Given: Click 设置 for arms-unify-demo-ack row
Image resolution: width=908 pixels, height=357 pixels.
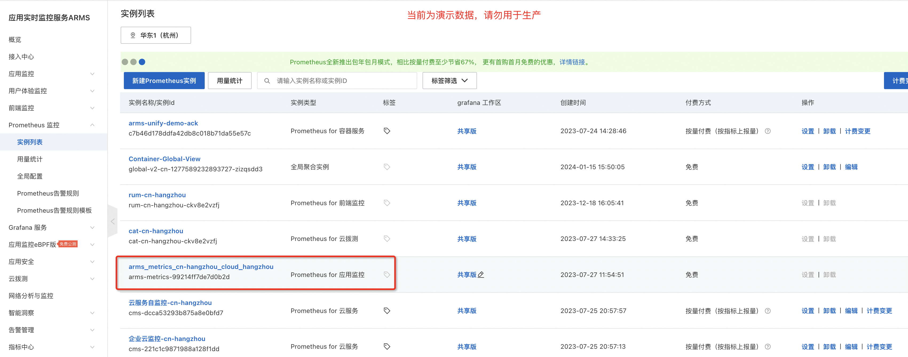Looking at the screenshot, I should 808,131.
